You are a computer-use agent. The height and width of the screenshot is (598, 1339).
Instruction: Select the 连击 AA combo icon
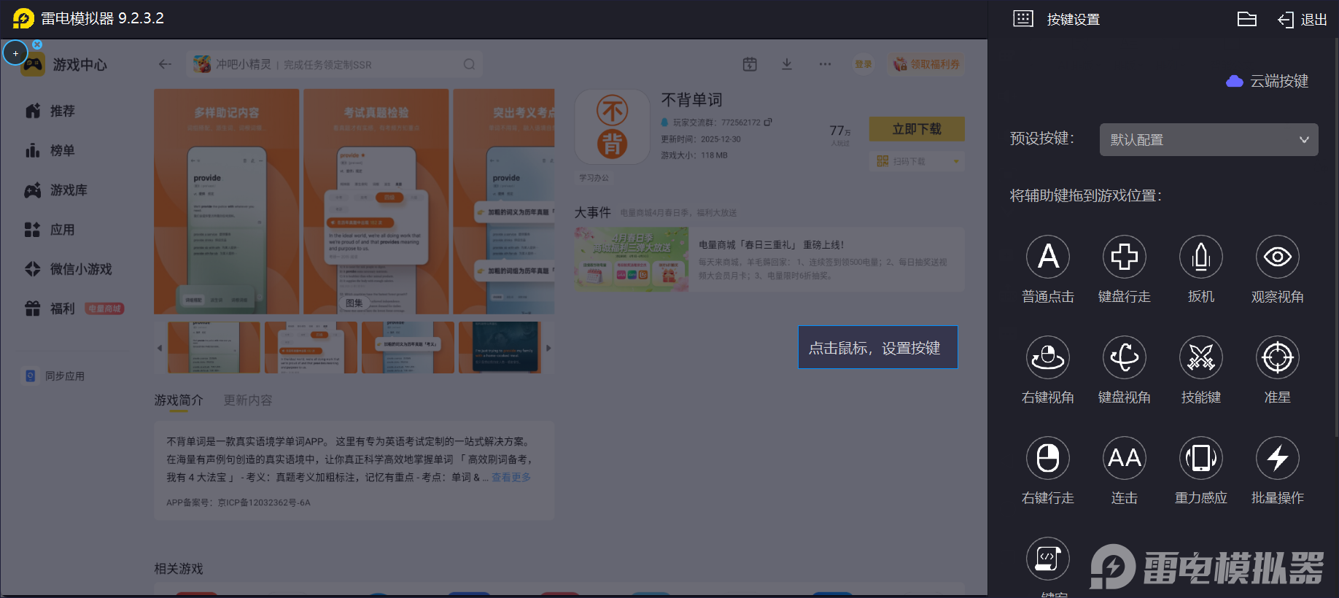[1125, 458]
